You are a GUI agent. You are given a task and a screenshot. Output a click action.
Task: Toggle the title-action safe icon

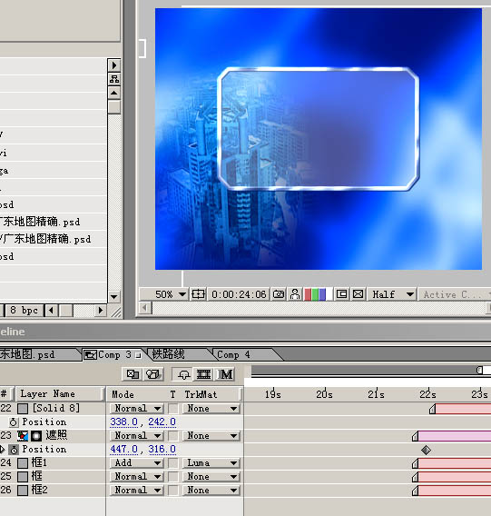(199, 294)
